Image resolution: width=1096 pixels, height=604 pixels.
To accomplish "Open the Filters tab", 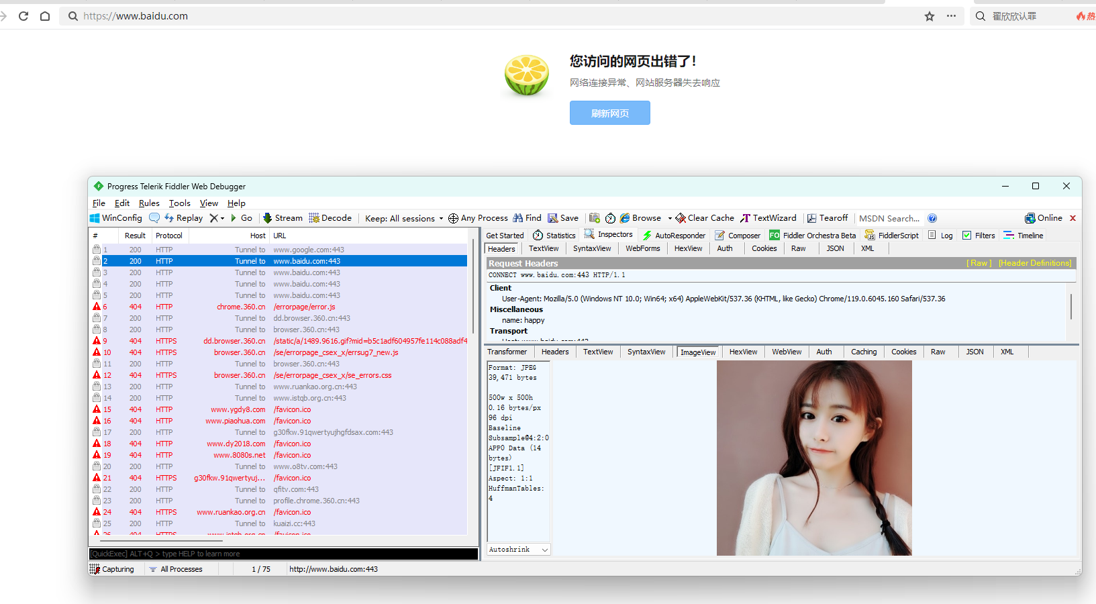I will tap(979, 236).
